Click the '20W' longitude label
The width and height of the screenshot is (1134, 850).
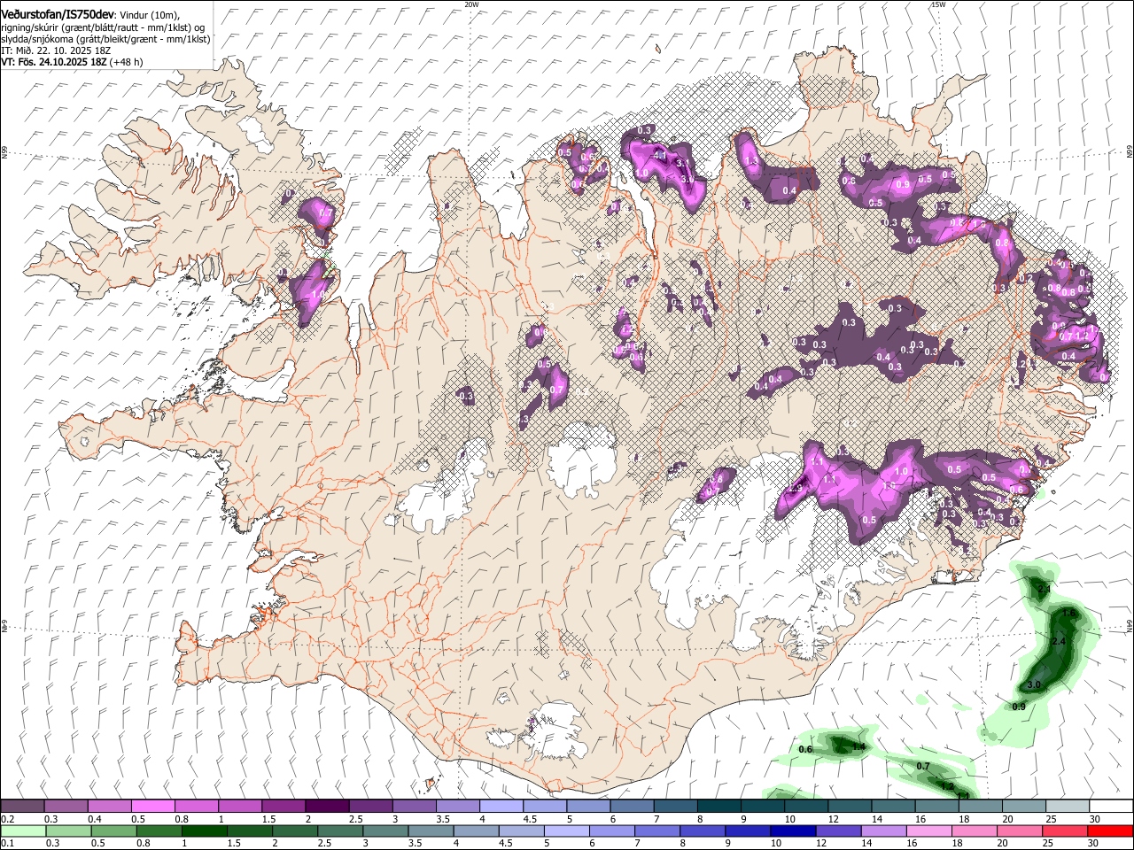471,4
